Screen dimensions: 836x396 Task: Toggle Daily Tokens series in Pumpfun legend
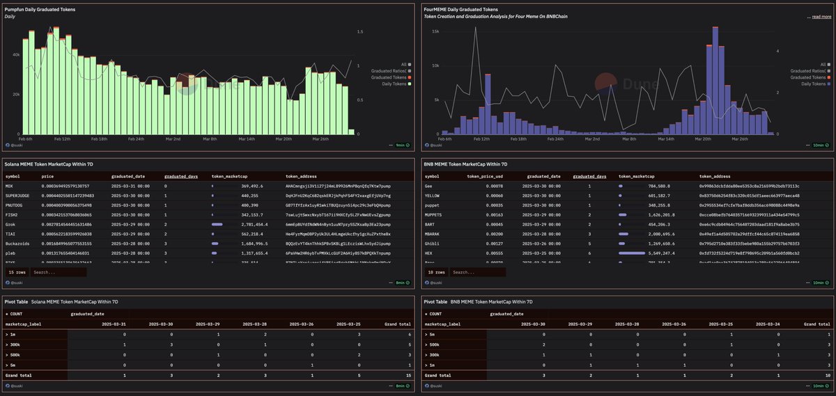pyautogui.click(x=396, y=84)
